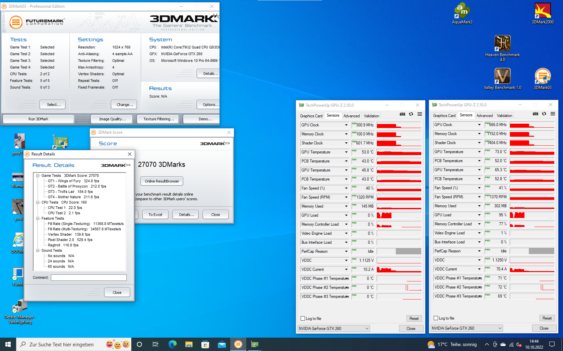Viewport: 563px width, 351px height.
Task: Open Task View from the taskbar
Action: [155, 344]
